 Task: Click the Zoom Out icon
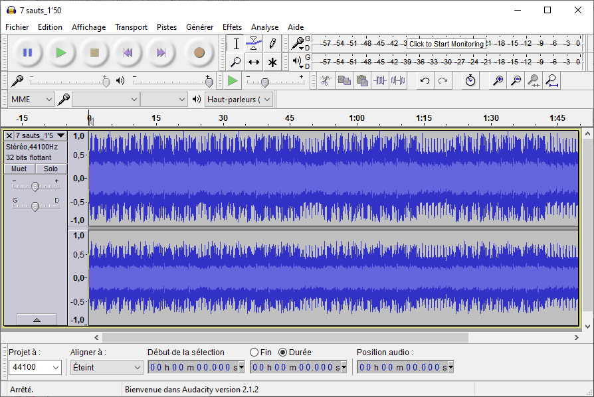pyautogui.click(x=516, y=80)
